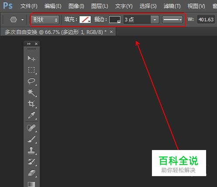Screen dimensions: 217x187
Task: Select the Eyedropper tool
Action: (x=31, y=115)
